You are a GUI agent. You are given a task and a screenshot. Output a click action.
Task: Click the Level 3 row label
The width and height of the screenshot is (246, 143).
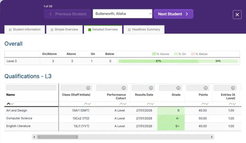pos(11,61)
